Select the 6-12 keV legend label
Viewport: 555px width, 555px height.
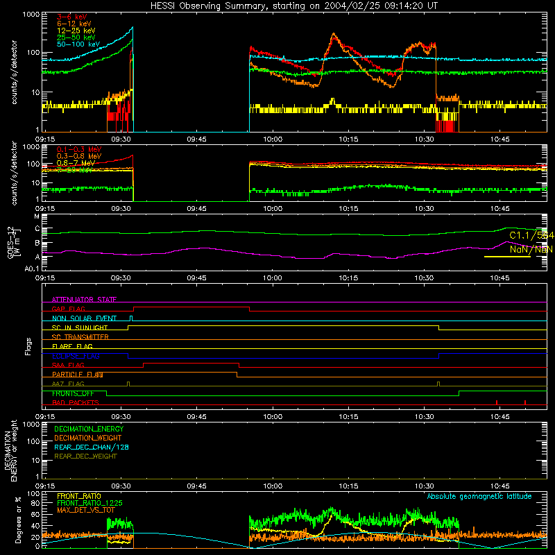(74, 24)
